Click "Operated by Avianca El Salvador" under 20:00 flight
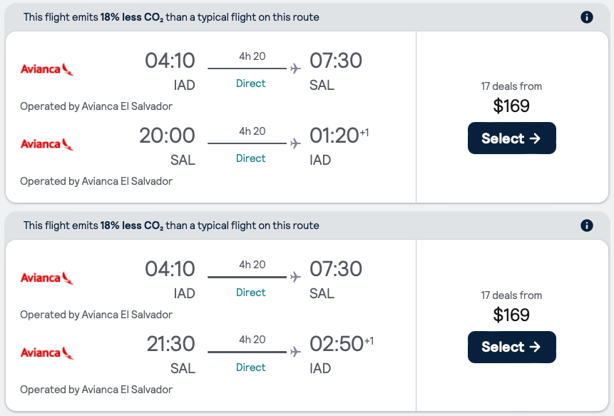 tap(96, 181)
